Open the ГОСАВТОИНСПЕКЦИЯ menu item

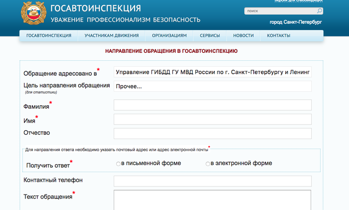click(x=49, y=36)
